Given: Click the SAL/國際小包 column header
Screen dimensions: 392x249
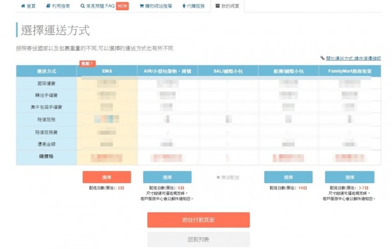Looking at the screenshot, I should [x=228, y=71].
